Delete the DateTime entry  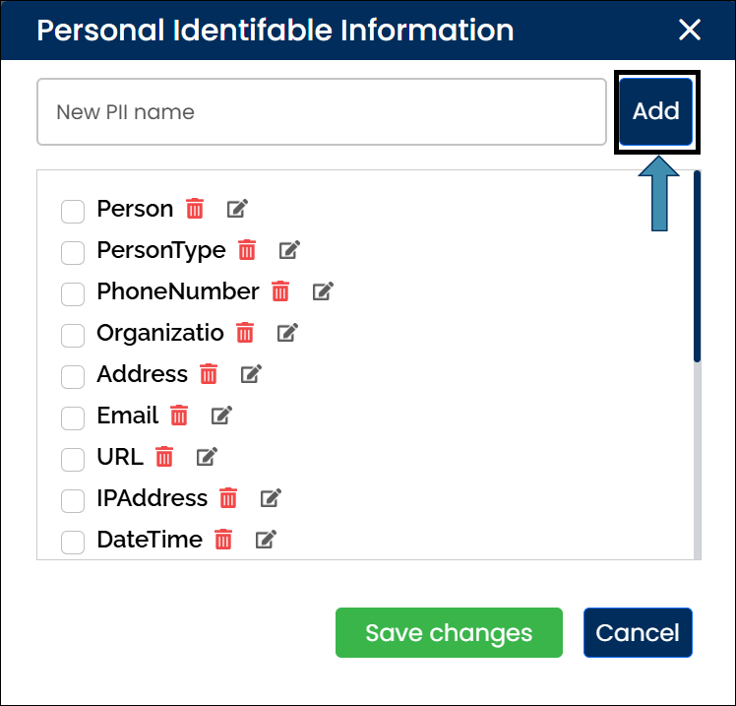[223, 540]
